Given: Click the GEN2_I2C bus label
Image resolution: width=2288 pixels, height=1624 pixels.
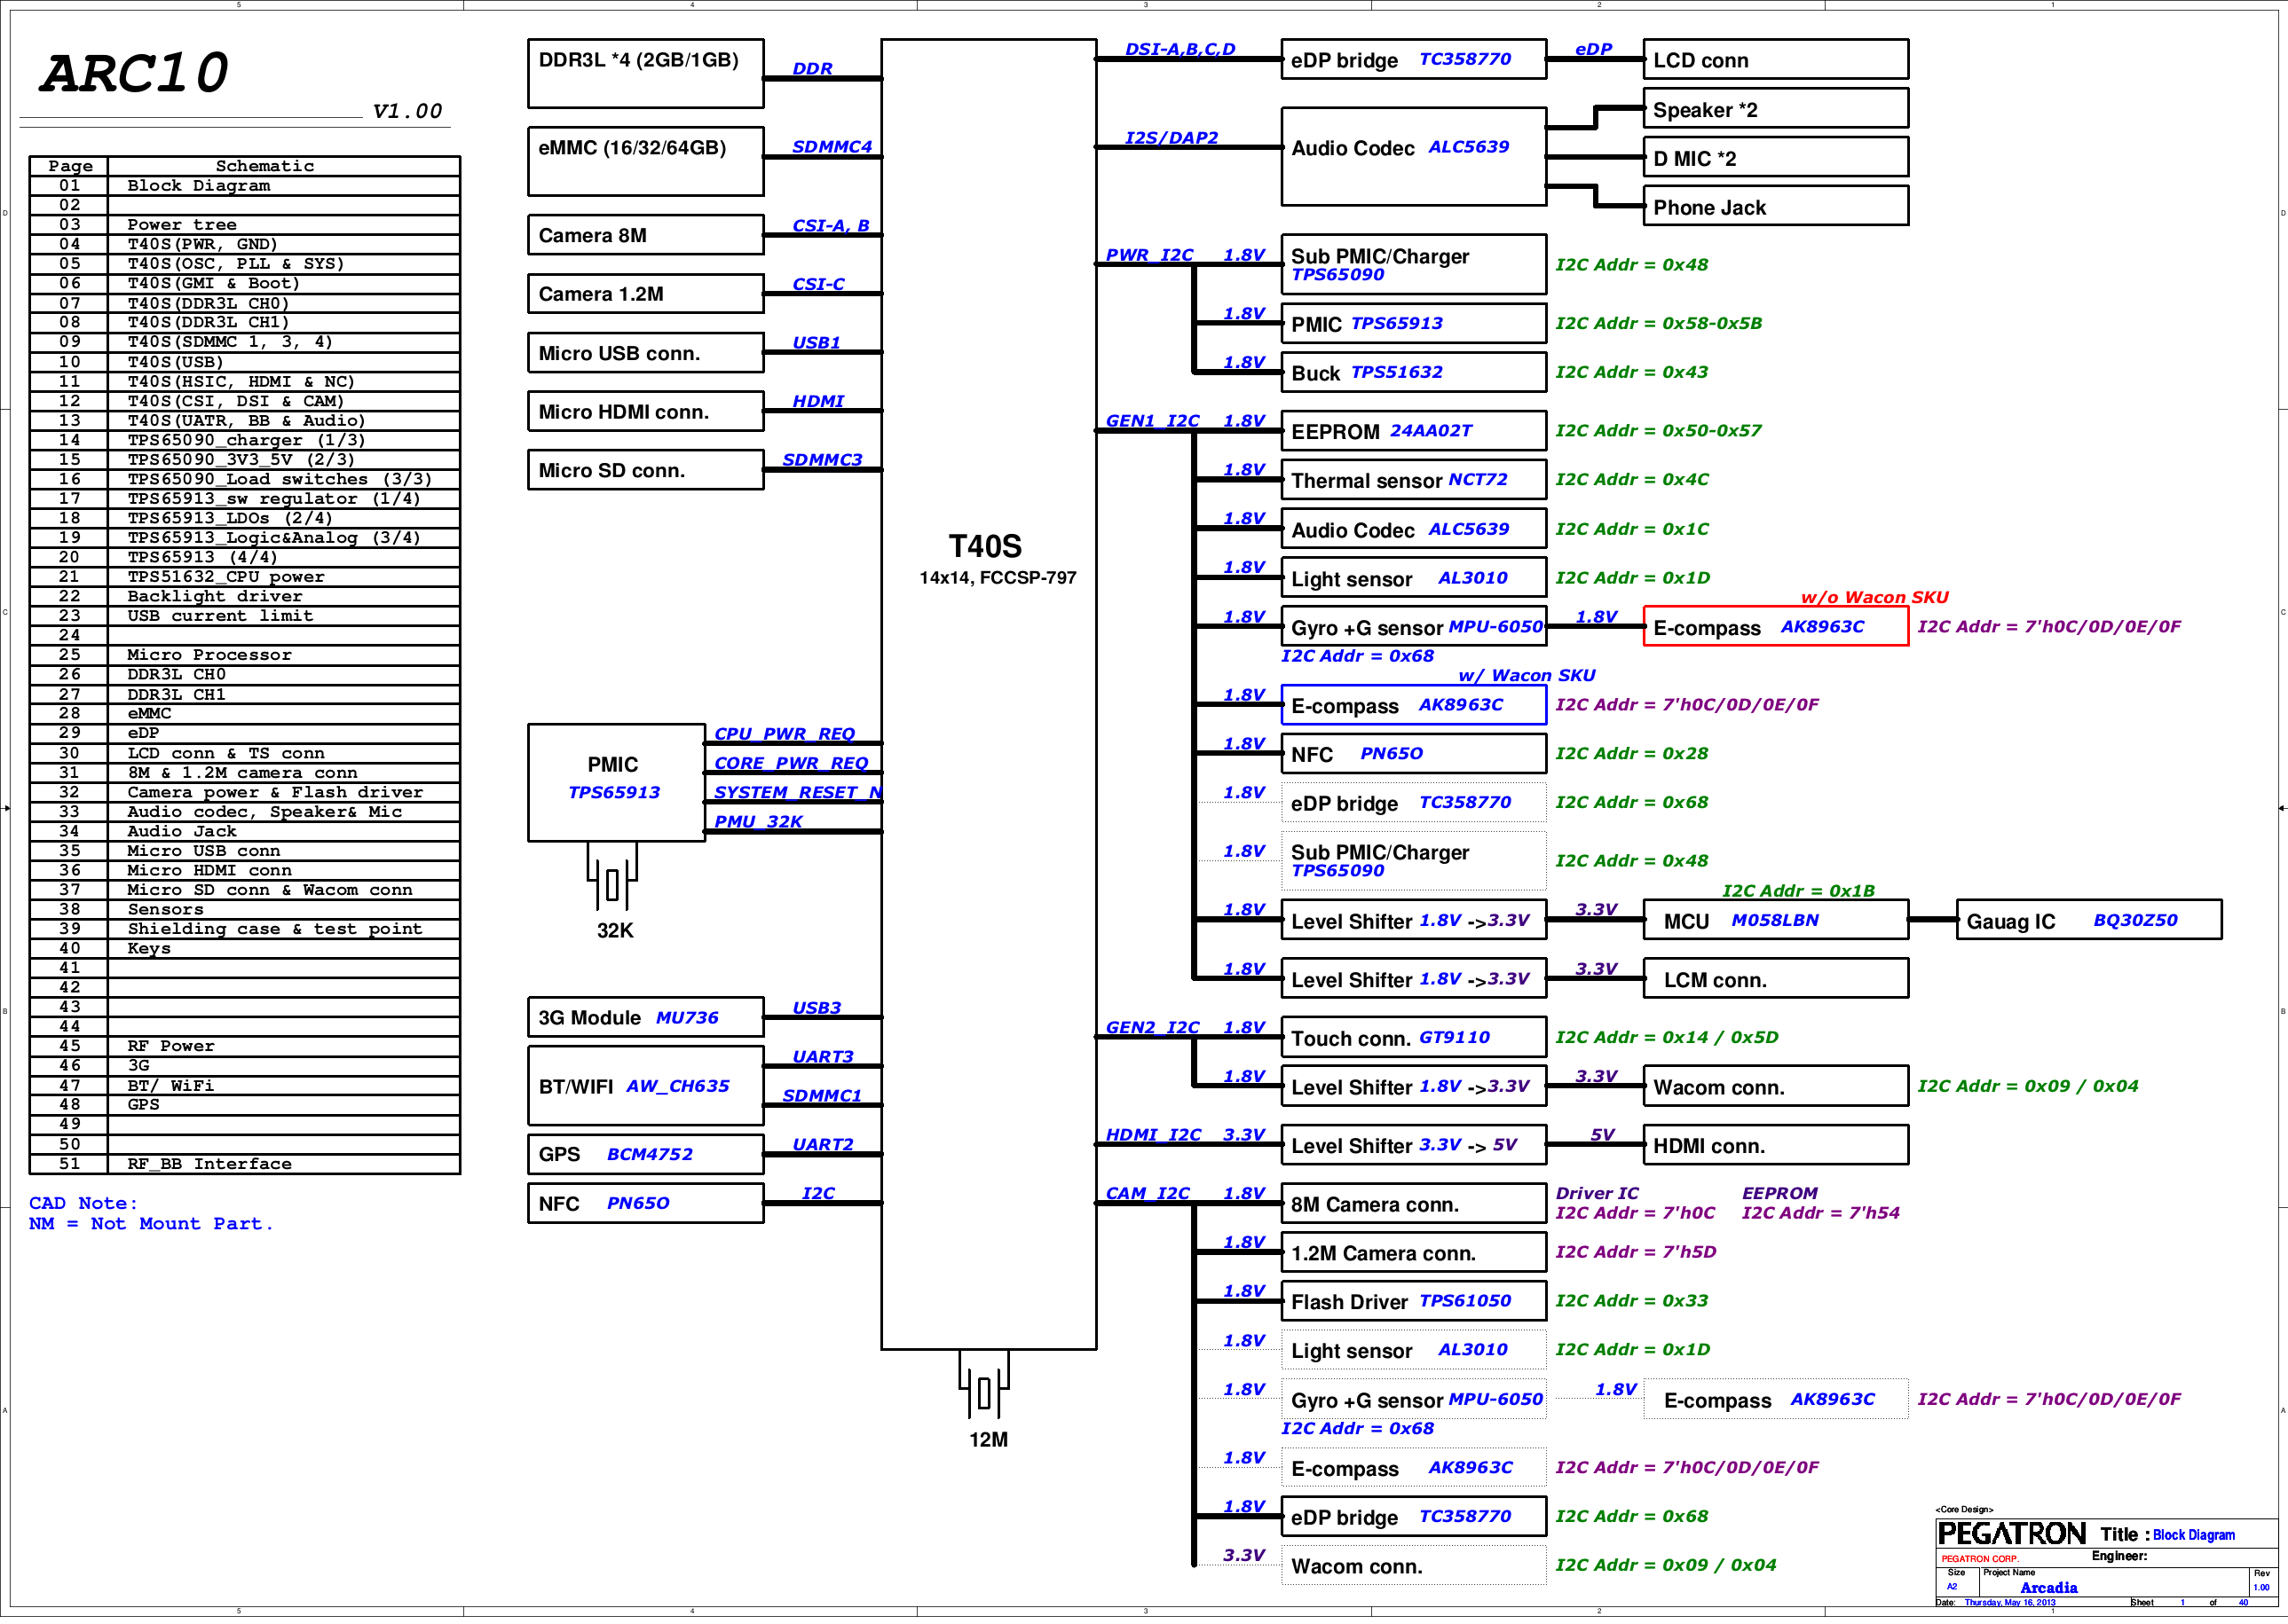Looking at the screenshot, I should (x=1151, y=1027).
